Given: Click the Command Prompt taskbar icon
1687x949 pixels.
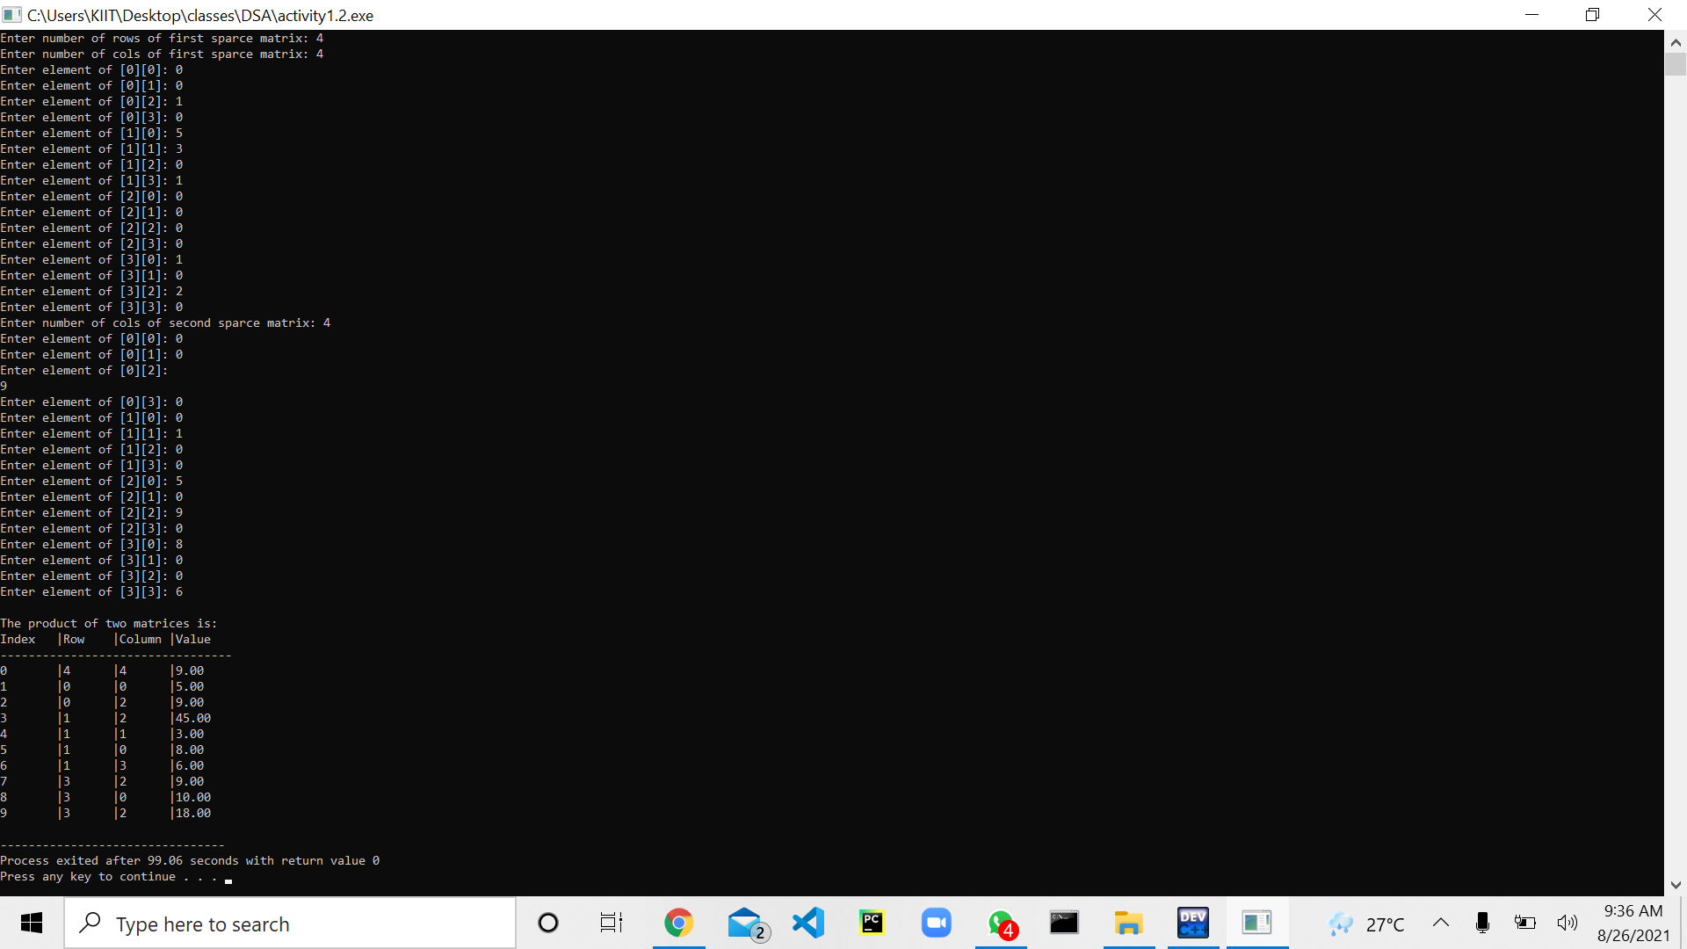Looking at the screenshot, I should pos(1064,923).
